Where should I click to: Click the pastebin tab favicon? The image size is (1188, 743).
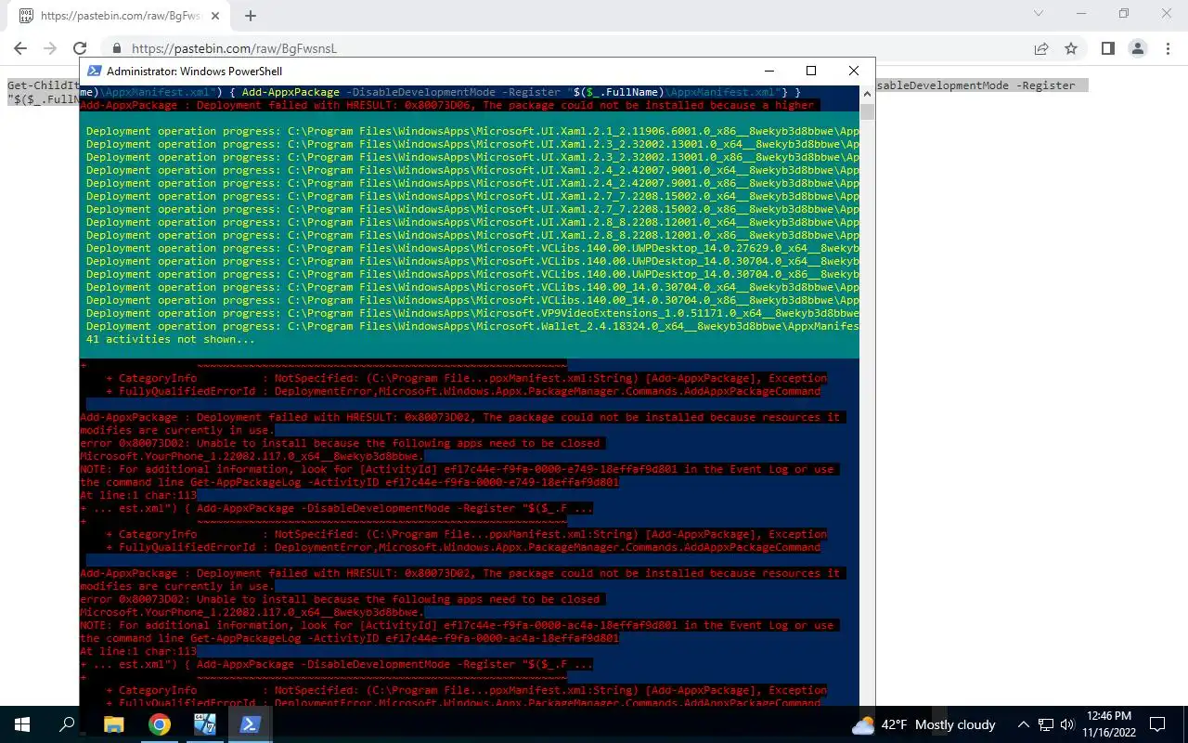pos(26,16)
